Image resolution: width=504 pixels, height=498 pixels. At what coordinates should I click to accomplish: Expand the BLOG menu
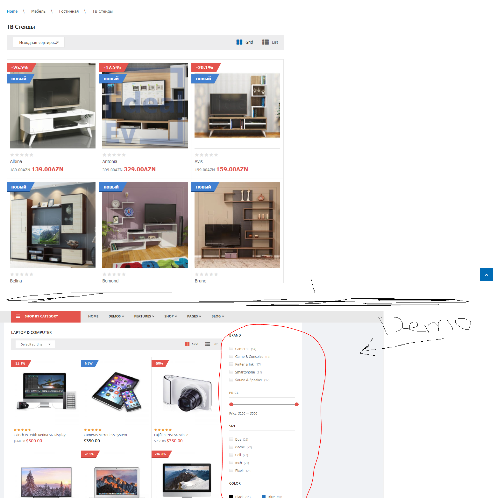coord(218,316)
